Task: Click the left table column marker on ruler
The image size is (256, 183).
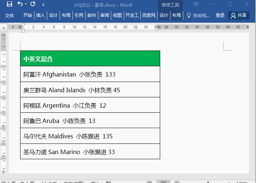Action: [x=20, y=27]
